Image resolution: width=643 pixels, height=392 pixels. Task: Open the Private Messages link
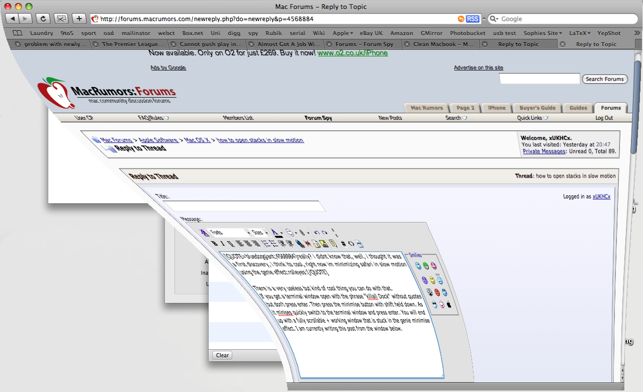click(x=544, y=151)
